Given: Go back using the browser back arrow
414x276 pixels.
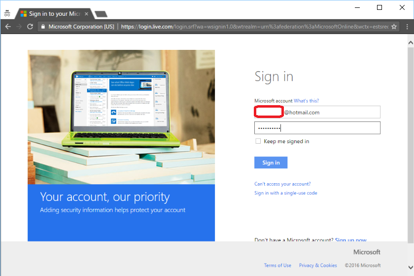Looking at the screenshot, I should (x=8, y=27).
